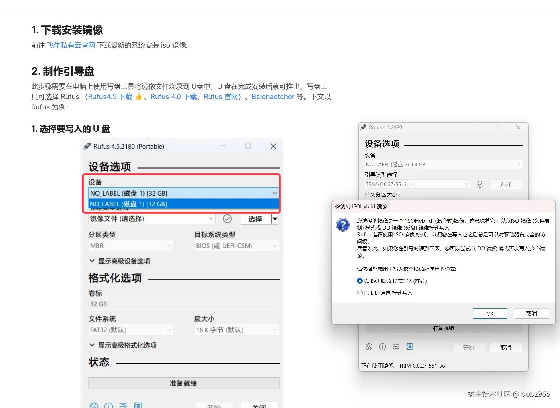Screen dimensions: 560x408
Task: Expand 显示高级格式化选项
Action: tap(123, 345)
